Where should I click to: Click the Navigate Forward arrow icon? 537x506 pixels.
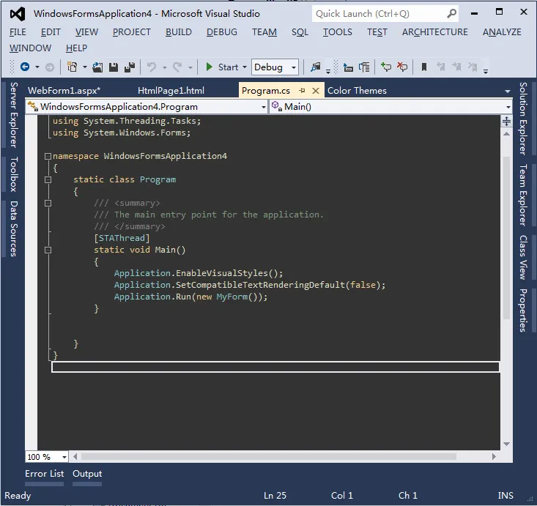coord(50,67)
